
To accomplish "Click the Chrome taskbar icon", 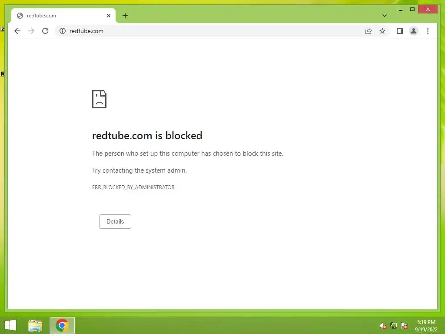I will pyautogui.click(x=62, y=325).
